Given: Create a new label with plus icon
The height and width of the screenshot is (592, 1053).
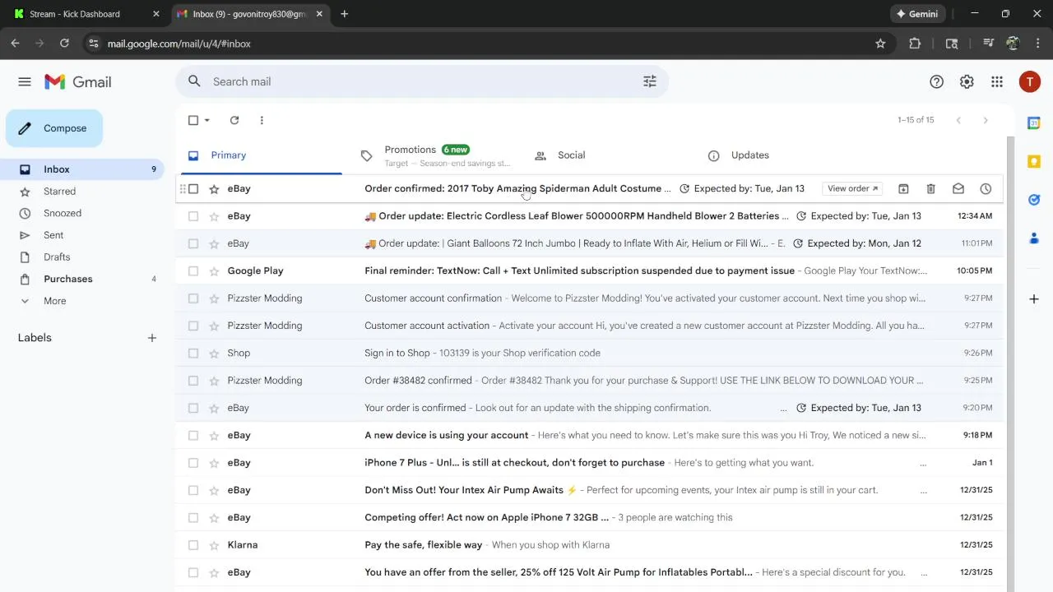Looking at the screenshot, I should click(x=152, y=338).
